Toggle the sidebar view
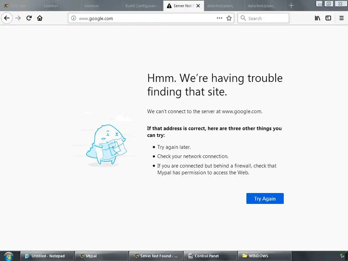The height and width of the screenshot is (261, 348). pyautogui.click(x=328, y=18)
